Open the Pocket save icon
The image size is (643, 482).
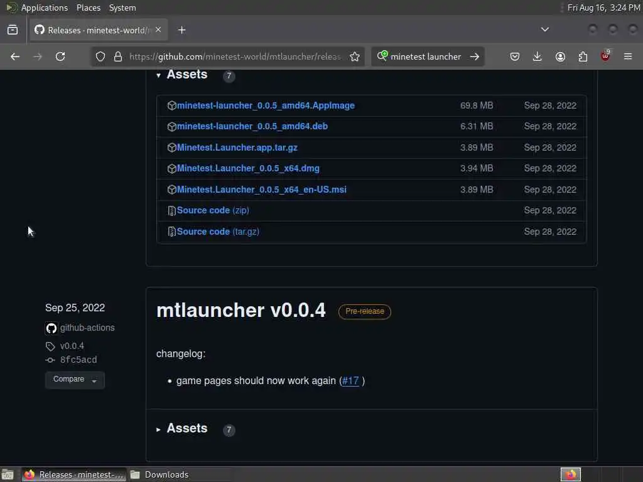tap(515, 56)
